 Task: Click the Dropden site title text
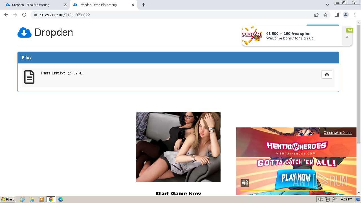tap(54, 33)
